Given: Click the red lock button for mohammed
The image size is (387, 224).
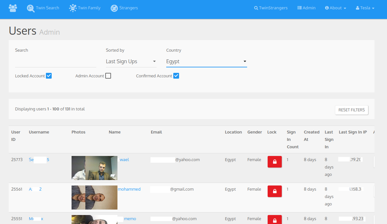Looking at the screenshot, I should pyautogui.click(x=275, y=191).
